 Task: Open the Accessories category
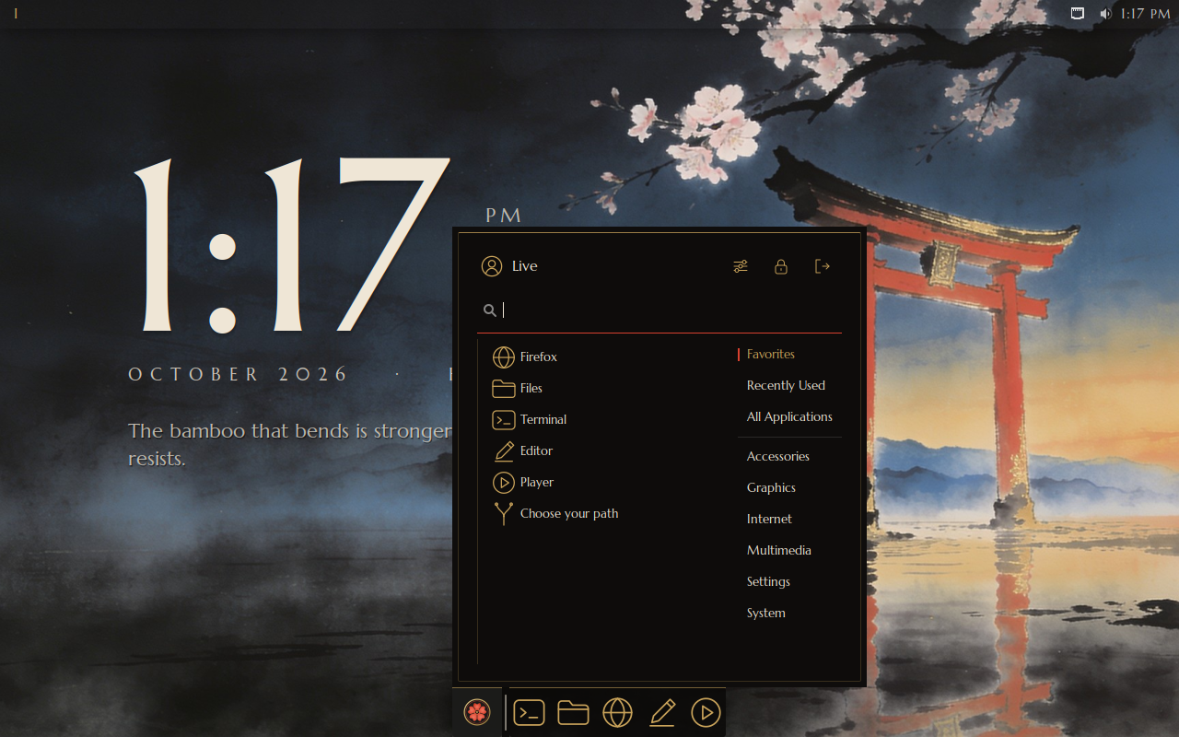[789, 456]
